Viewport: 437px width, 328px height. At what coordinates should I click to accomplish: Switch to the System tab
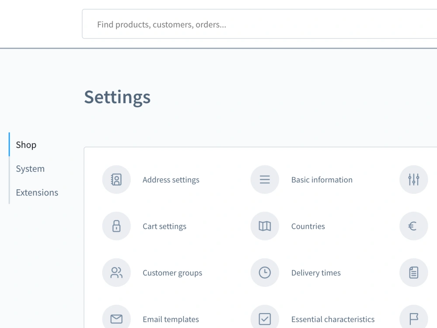(x=30, y=169)
